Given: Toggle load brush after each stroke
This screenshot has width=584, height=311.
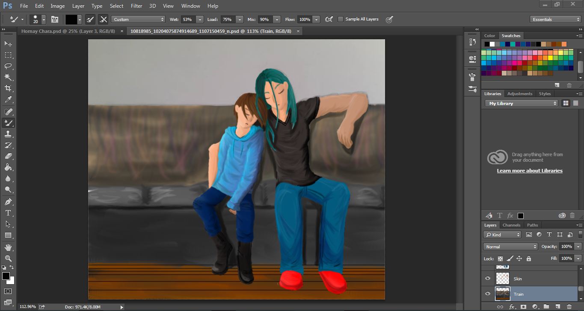Looking at the screenshot, I should [90, 19].
